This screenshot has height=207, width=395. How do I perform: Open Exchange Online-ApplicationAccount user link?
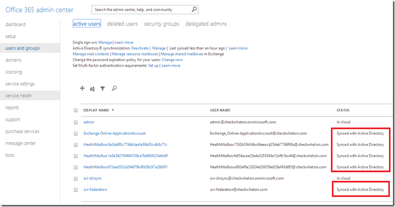pos(115,133)
